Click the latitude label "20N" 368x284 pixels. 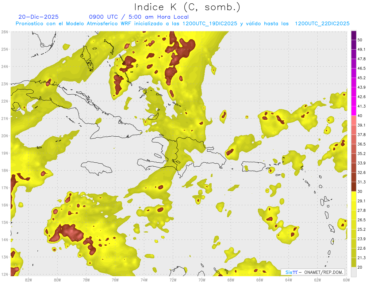5,136
